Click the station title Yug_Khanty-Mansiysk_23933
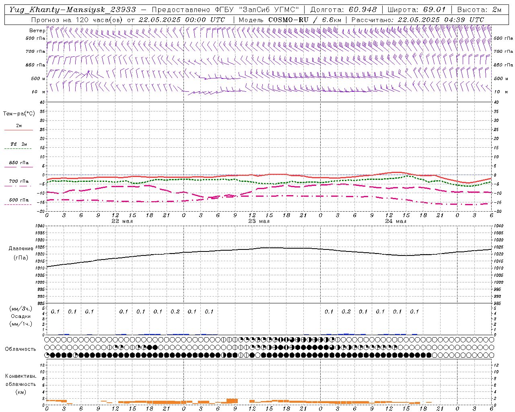This screenshot has width=515, height=412. tap(72, 10)
